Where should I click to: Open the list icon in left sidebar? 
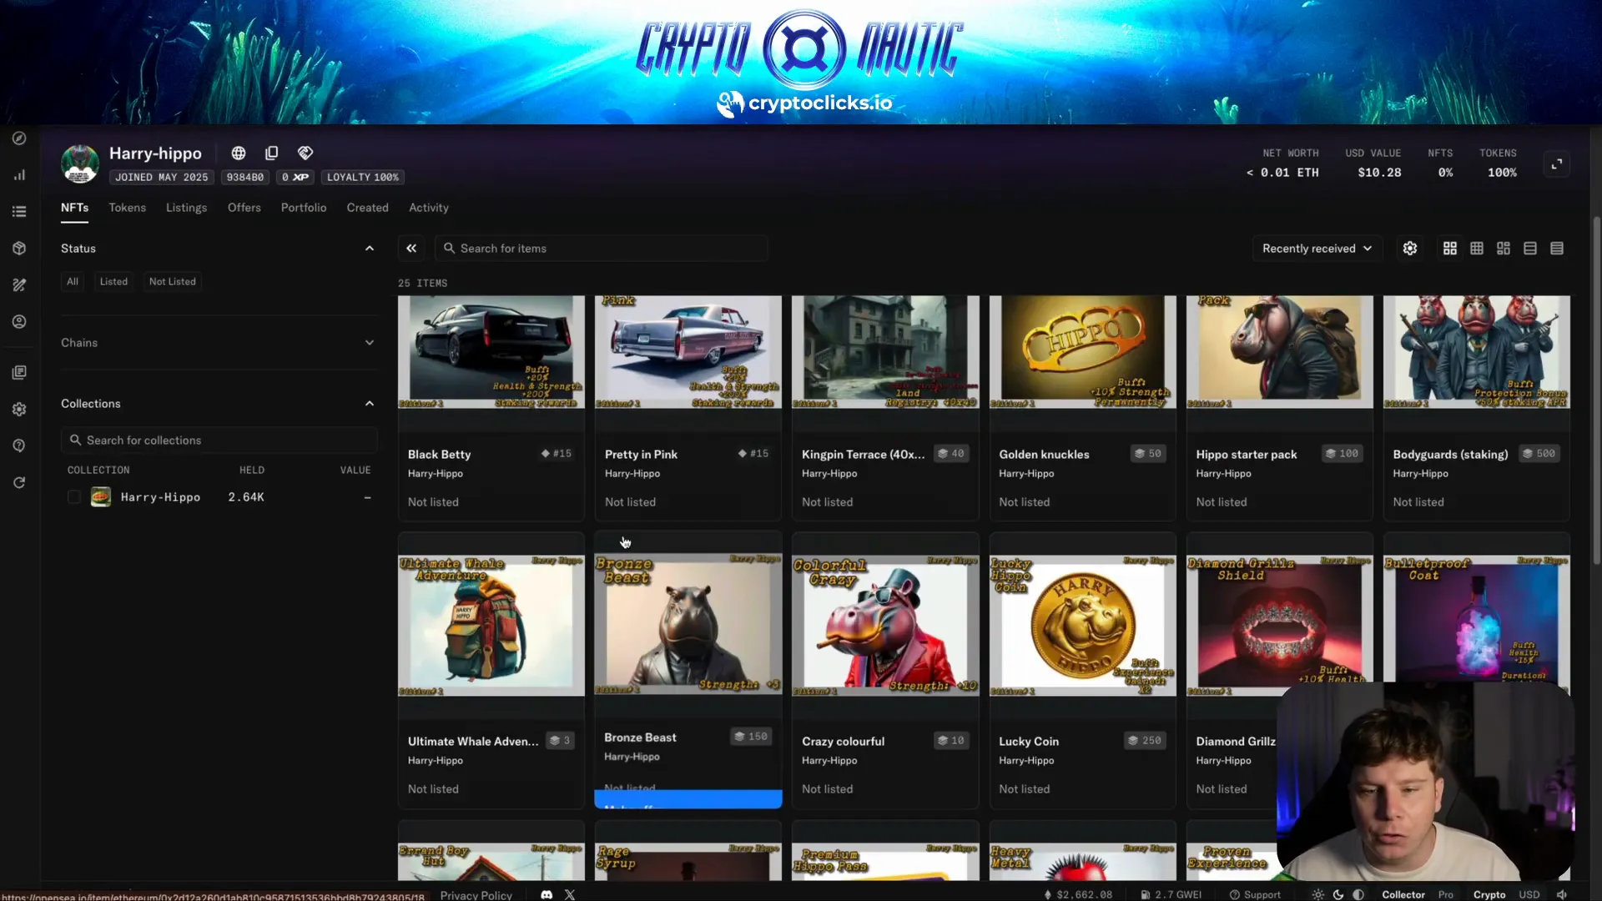pos(19,212)
